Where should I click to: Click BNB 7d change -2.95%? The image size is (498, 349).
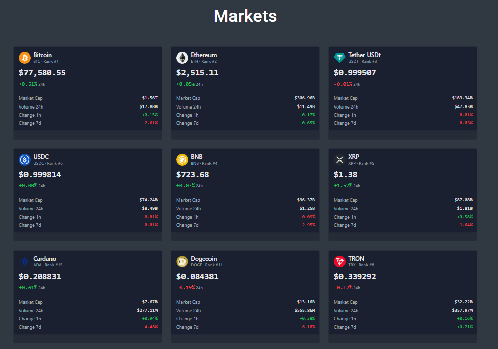click(307, 225)
